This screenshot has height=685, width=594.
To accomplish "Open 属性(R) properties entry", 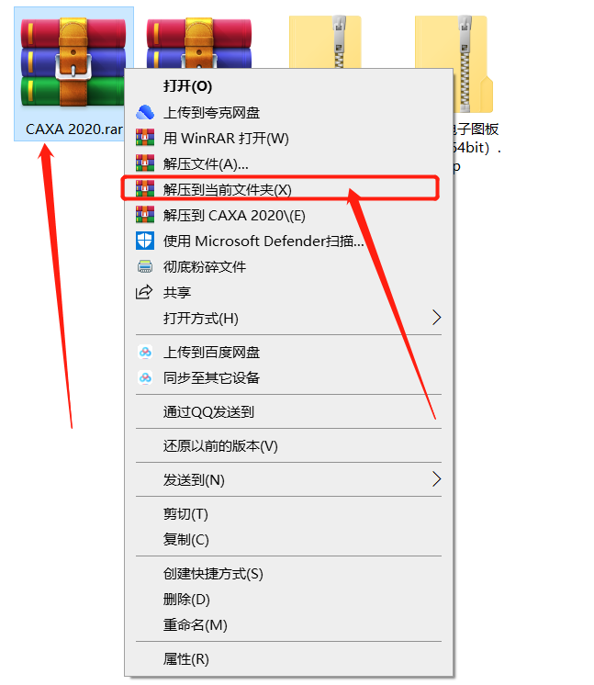I will (x=185, y=658).
